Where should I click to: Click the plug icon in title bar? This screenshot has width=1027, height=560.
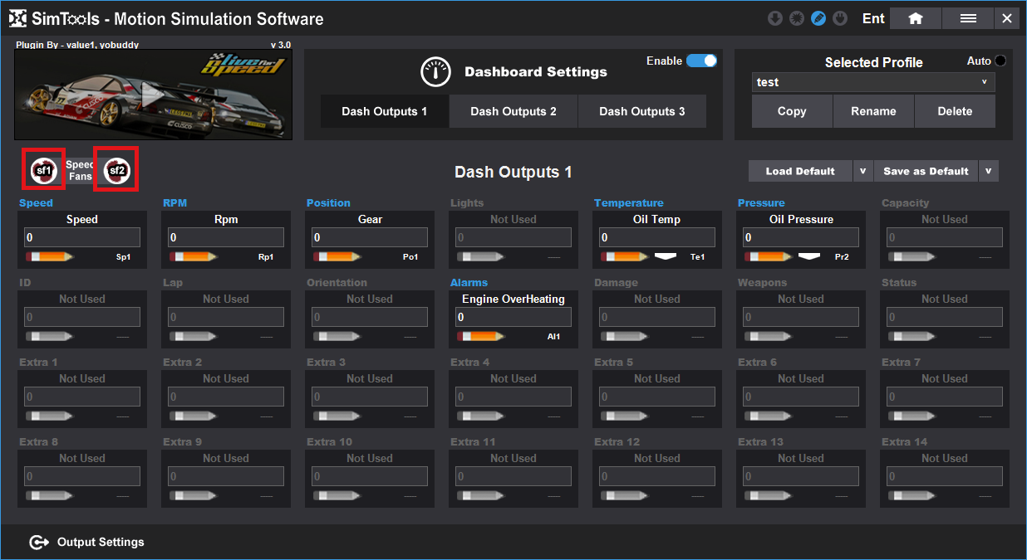pos(840,18)
